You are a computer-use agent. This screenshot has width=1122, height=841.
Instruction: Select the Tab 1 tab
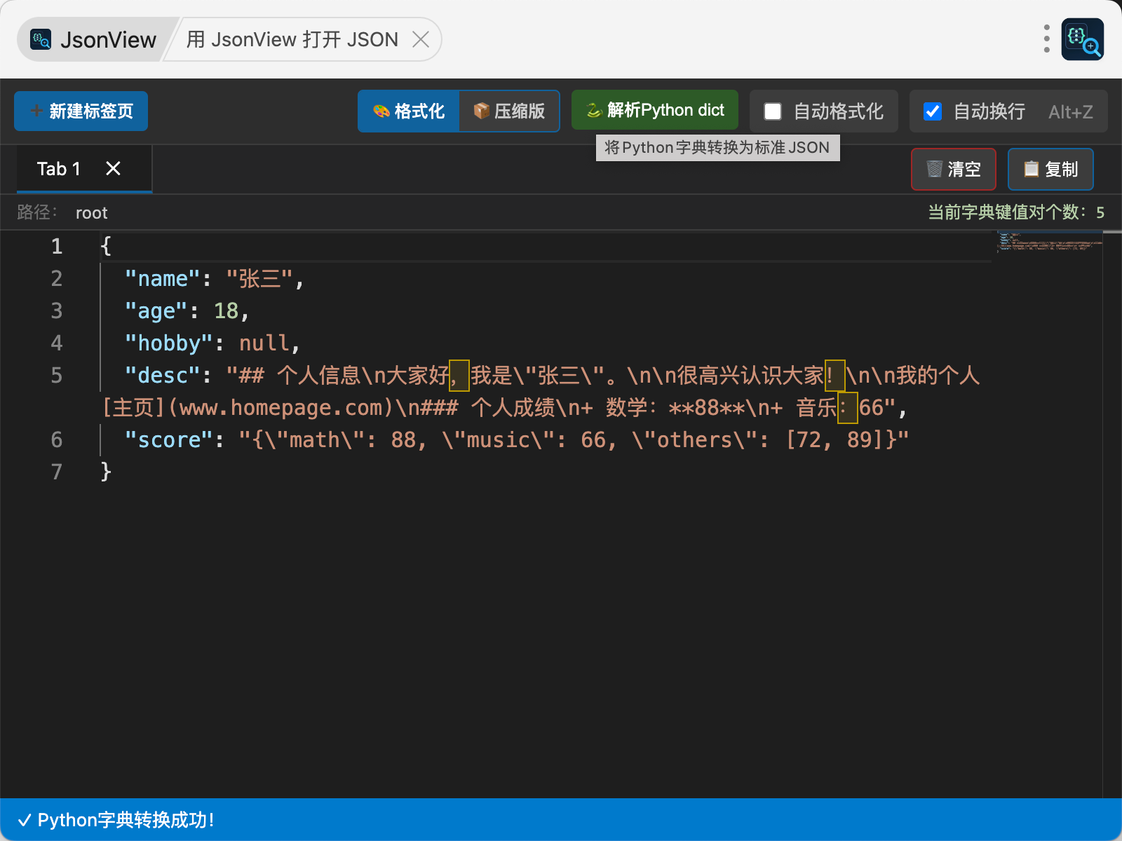(59, 169)
